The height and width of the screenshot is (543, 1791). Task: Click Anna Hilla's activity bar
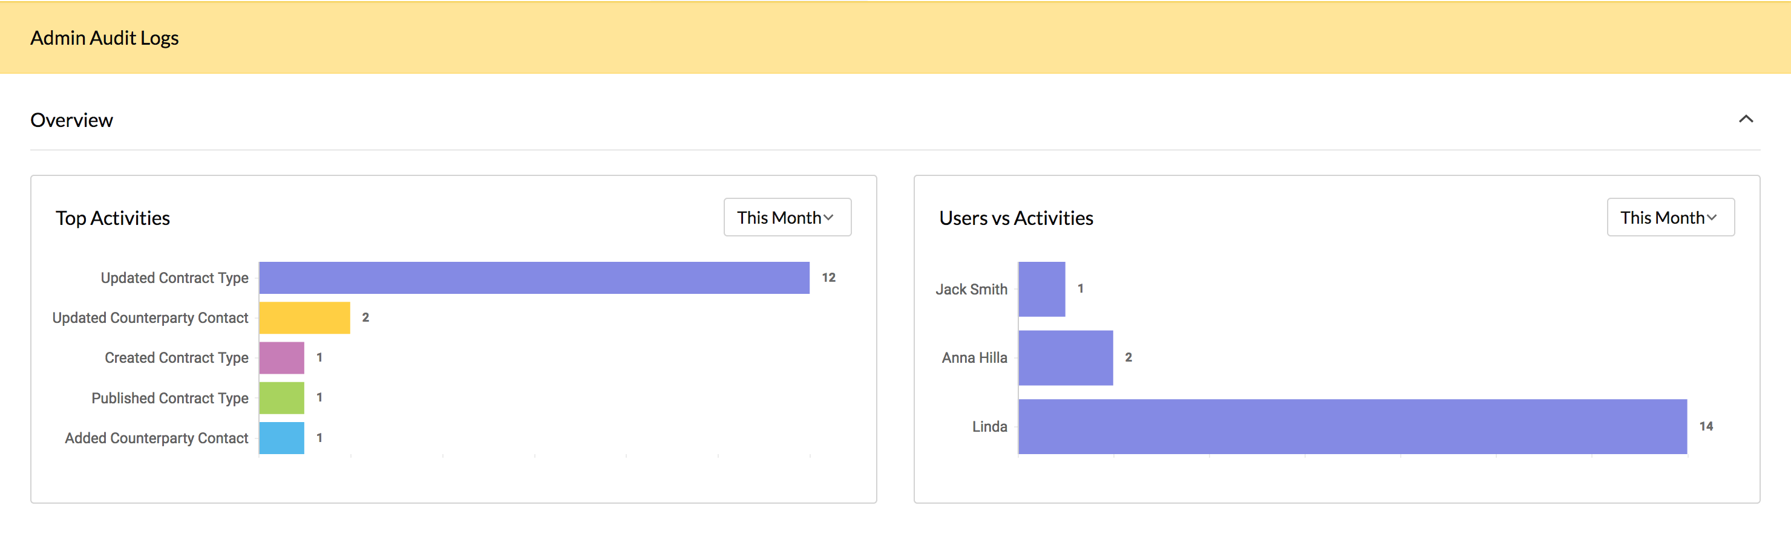[x=1065, y=357]
